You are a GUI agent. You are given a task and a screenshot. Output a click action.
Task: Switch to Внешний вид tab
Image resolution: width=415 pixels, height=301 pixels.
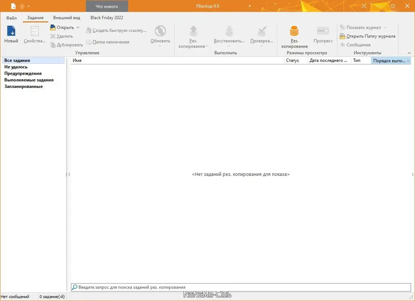67,18
